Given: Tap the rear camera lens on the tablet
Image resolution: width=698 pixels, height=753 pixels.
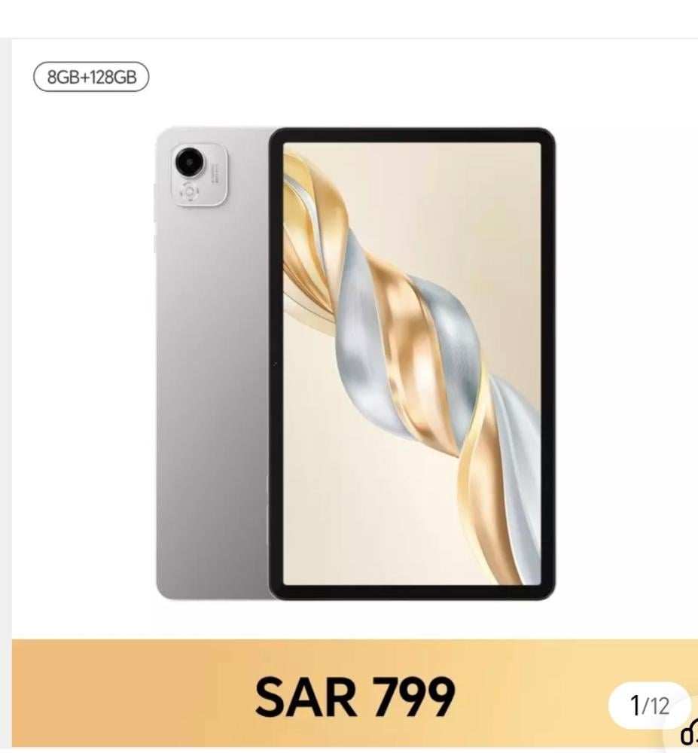Looking at the screenshot, I should pyautogui.click(x=189, y=162).
